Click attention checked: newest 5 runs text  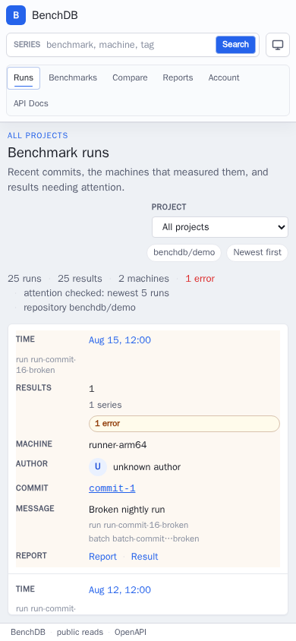click(96, 293)
